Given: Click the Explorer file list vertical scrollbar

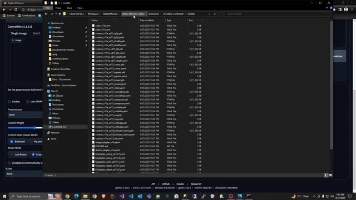Looking at the screenshot, I should [x=332, y=85].
